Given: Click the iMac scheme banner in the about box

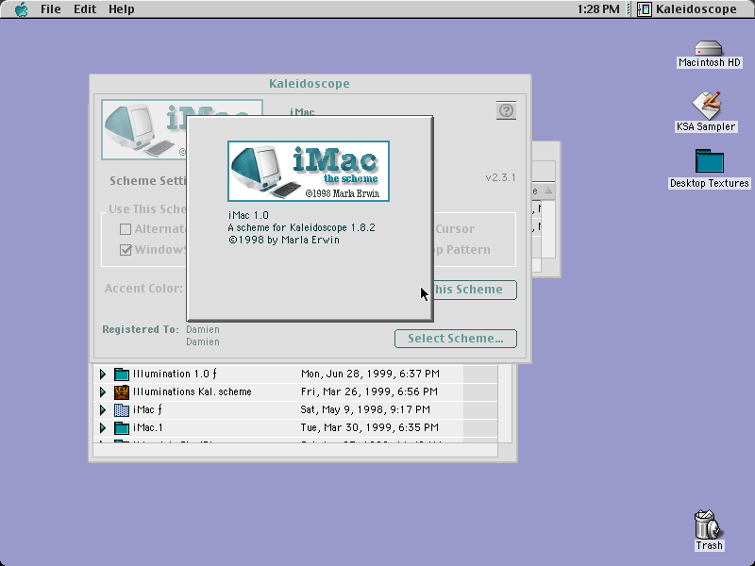Looking at the screenshot, I should point(309,171).
